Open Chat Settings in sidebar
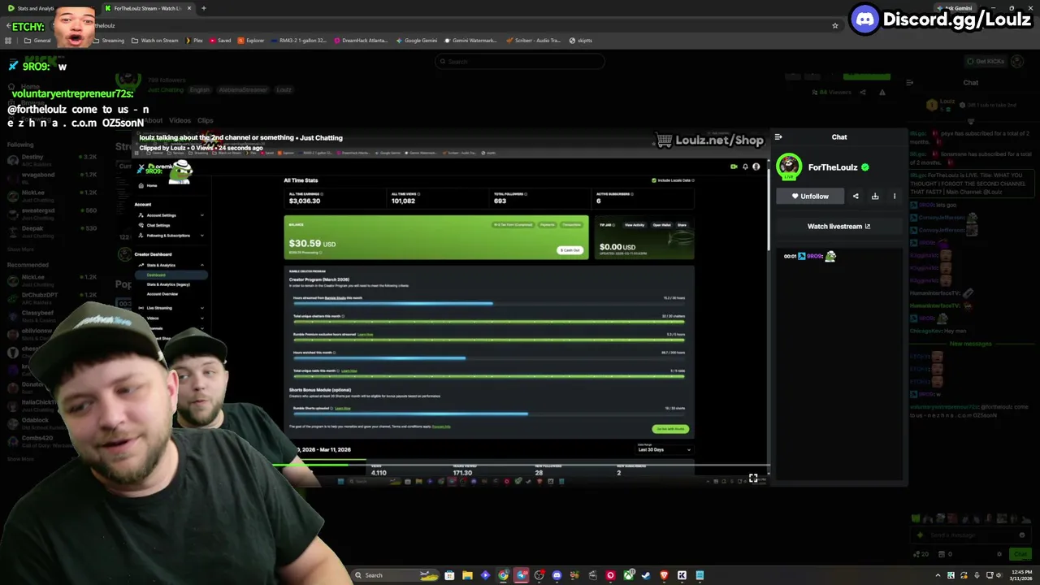The width and height of the screenshot is (1040, 585). [x=158, y=225]
